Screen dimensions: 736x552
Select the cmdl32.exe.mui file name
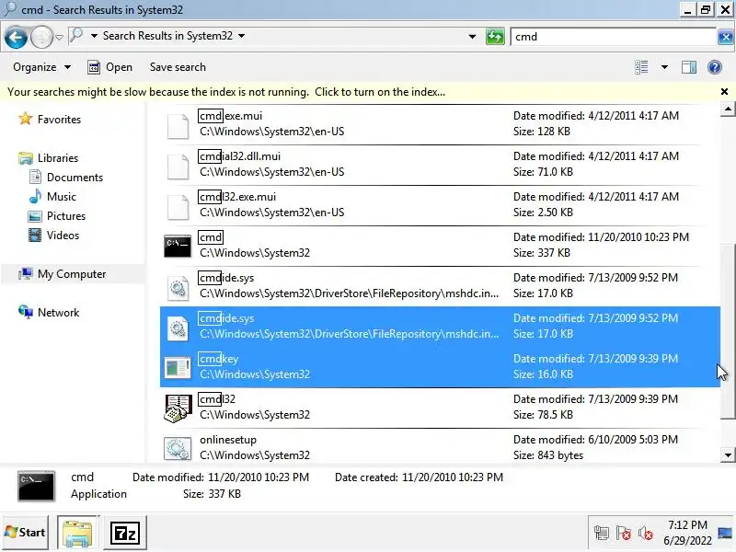[x=237, y=196]
